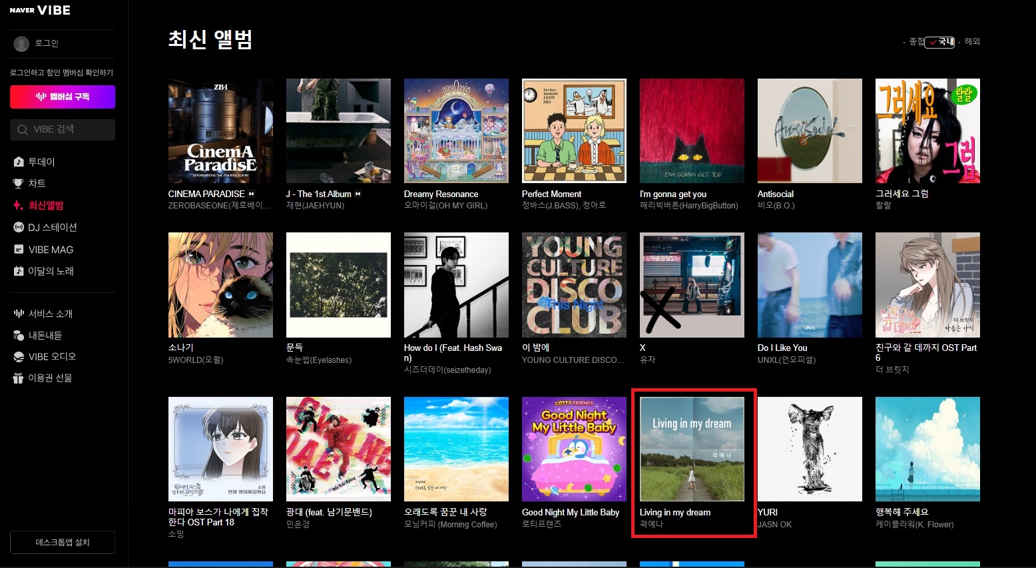Focus the VIBE 검색 search field
The width and height of the screenshot is (1036, 568).
tap(63, 129)
